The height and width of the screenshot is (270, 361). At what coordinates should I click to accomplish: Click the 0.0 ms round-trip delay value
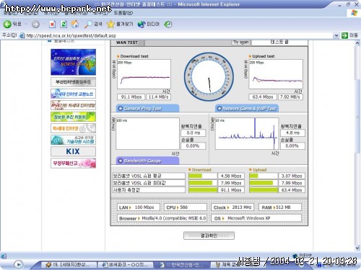tap(193, 132)
